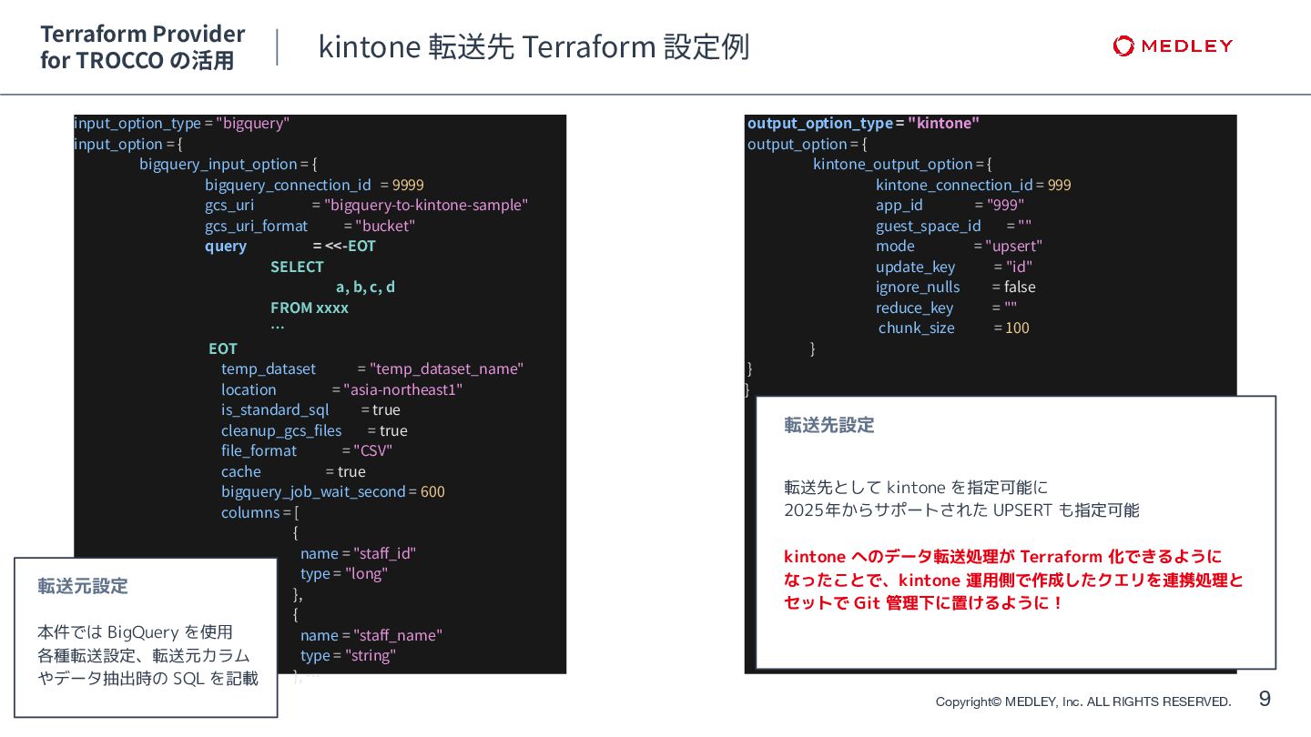The height and width of the screenshot is (737, 1311).
Task: Click the bigquery_connection_id = 9999 line
Action: [314, 185]
